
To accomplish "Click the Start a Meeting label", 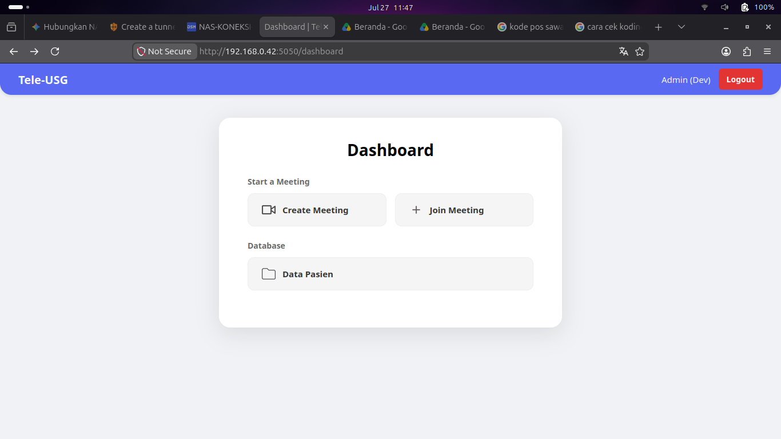I will pyautogui.click(x=278, y=182).
